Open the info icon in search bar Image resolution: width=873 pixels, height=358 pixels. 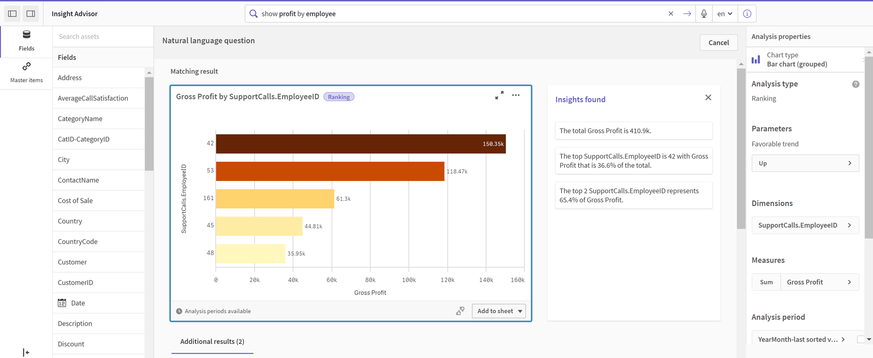[x=747, y=14]
